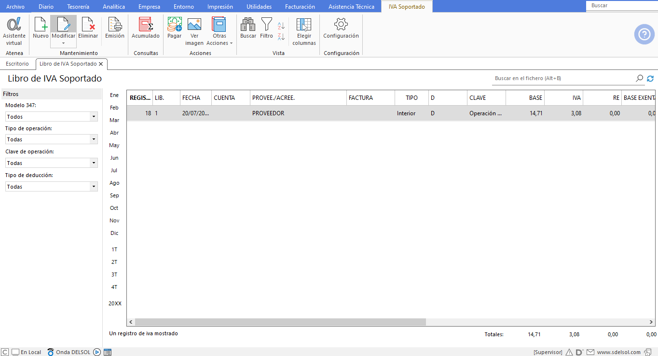Open Onda DELSOL in status bar
Screen dimensions: 658x356
point(69,352)
